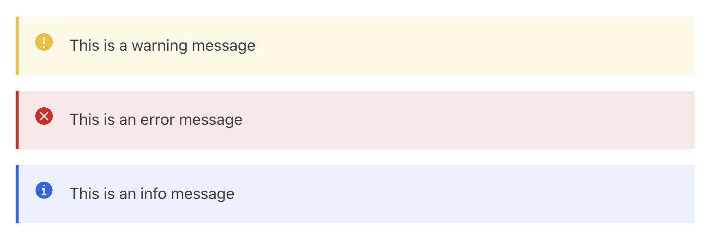Select the error message text

click(x=156, y=120)
